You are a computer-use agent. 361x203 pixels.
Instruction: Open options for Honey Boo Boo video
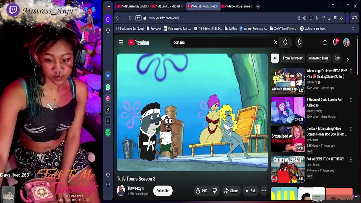(351, 129)
